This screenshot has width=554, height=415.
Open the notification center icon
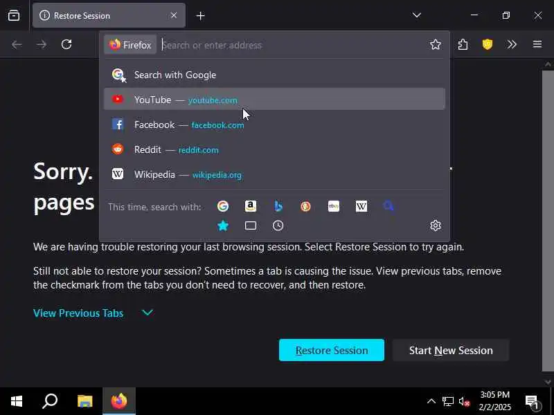[x=531, y=401]
